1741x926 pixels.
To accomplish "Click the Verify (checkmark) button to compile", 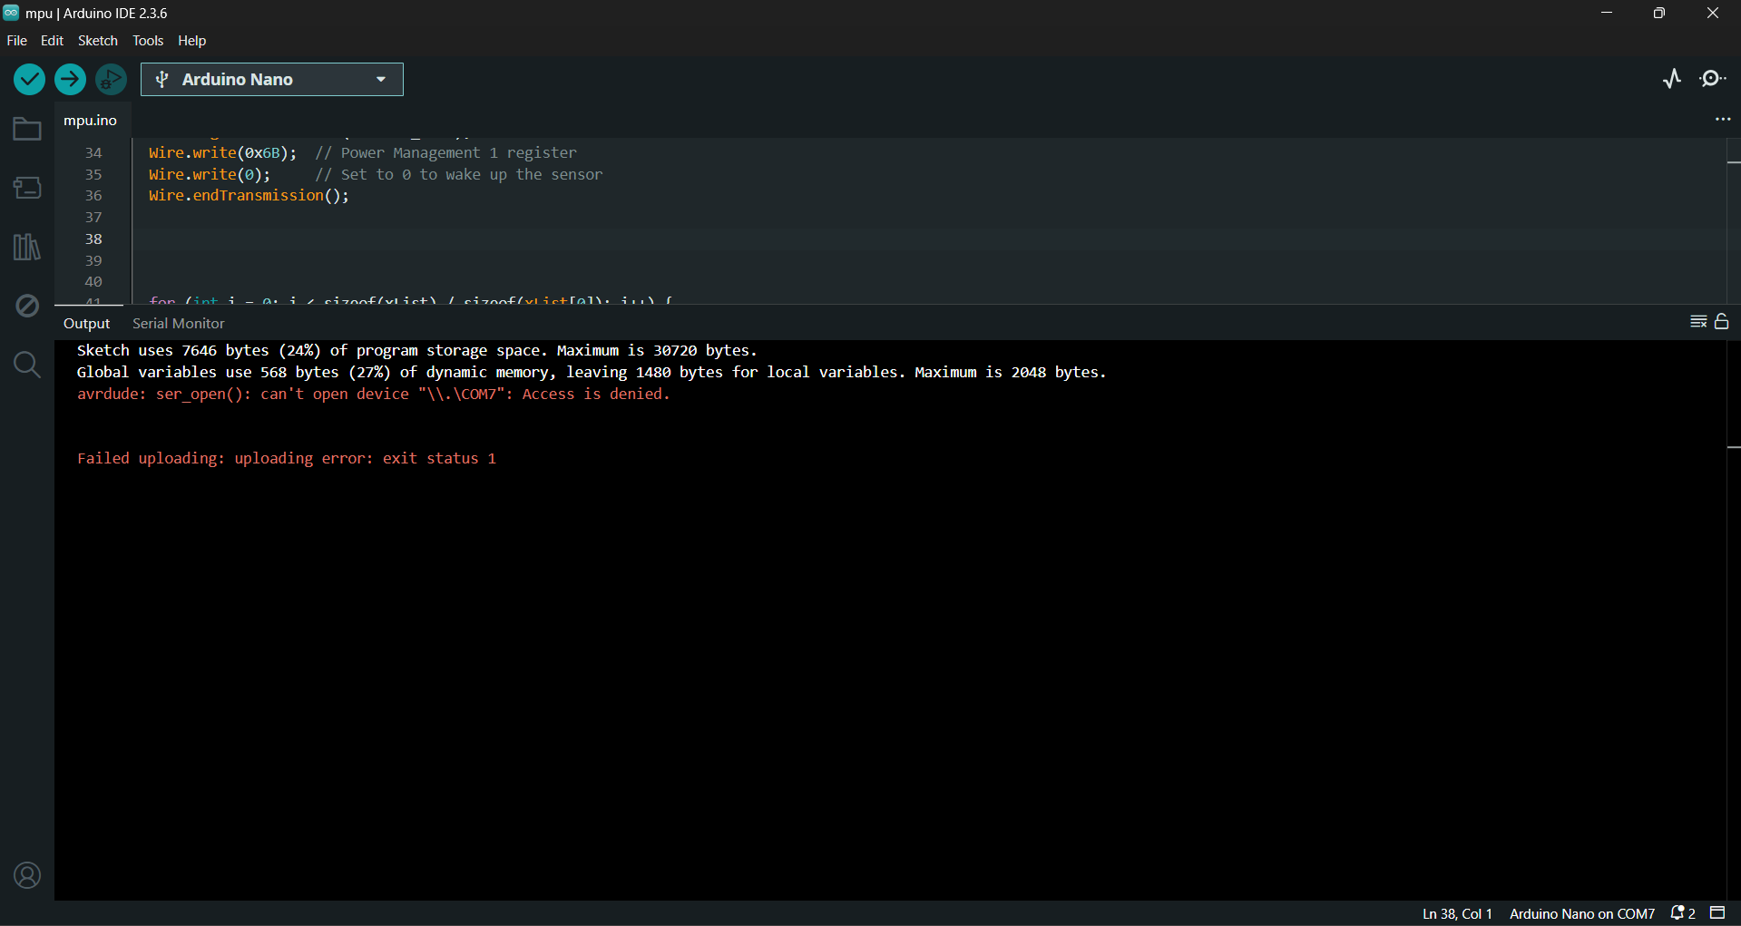I will (x=28, y=79).
